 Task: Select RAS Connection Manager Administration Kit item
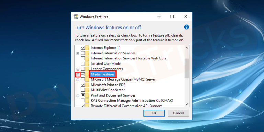pyautogui.click(x=132, y=100)
